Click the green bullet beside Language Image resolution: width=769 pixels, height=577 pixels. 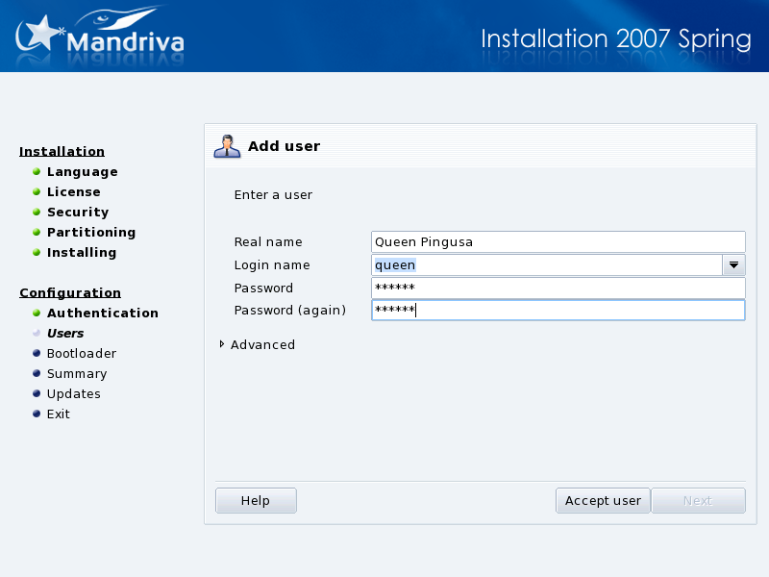pyautogui.click(x=37, y=171)
